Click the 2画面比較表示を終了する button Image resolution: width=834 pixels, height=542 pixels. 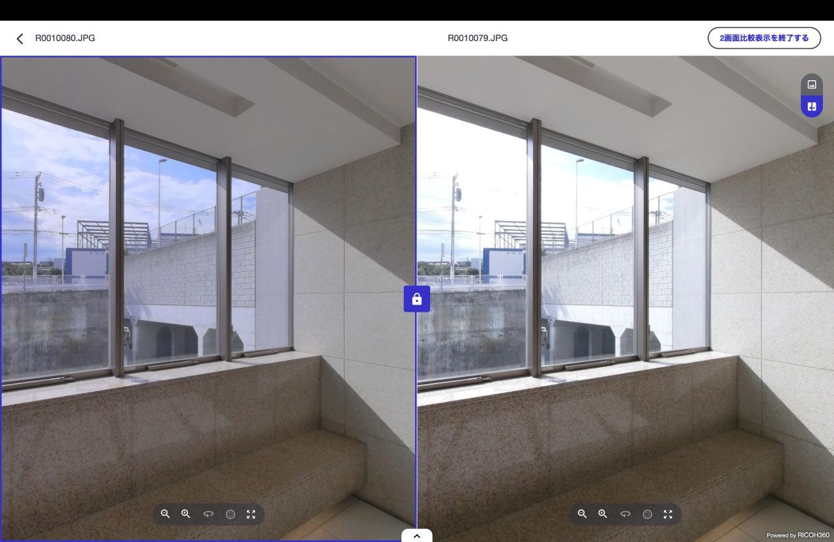point(764,38)
